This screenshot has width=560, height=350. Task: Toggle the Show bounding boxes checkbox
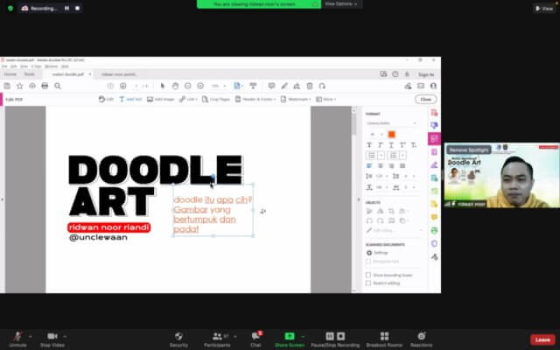pos(368,275)
